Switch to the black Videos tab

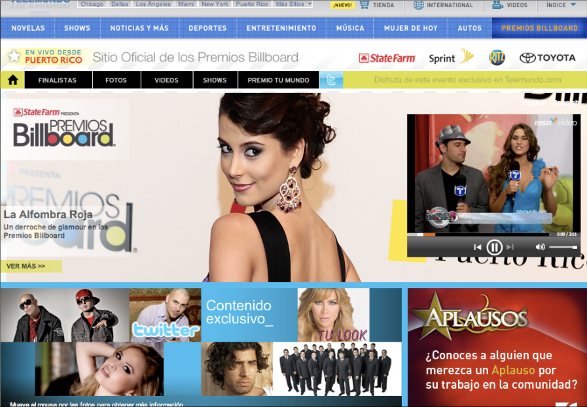coord(167,80)
